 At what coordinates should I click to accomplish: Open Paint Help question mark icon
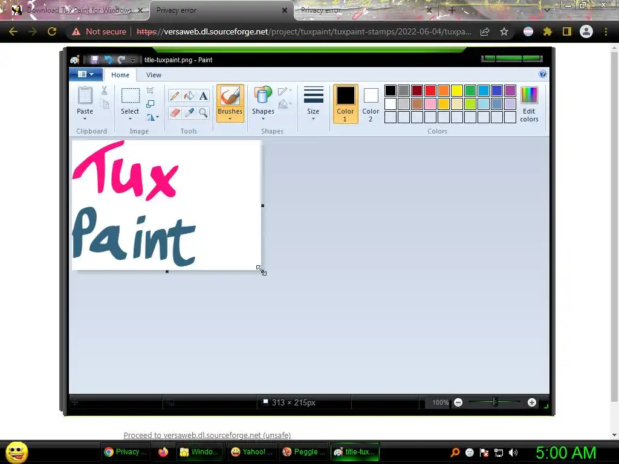click(543, 74)
